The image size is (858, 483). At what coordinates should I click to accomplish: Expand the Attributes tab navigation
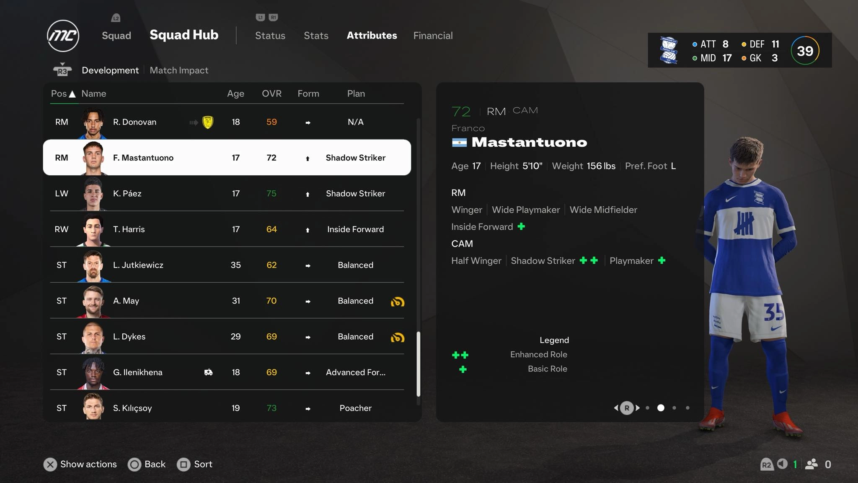[x=371, y=35]
